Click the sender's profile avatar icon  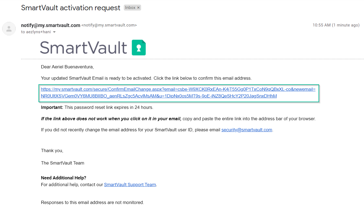click(x=9, y=29)
